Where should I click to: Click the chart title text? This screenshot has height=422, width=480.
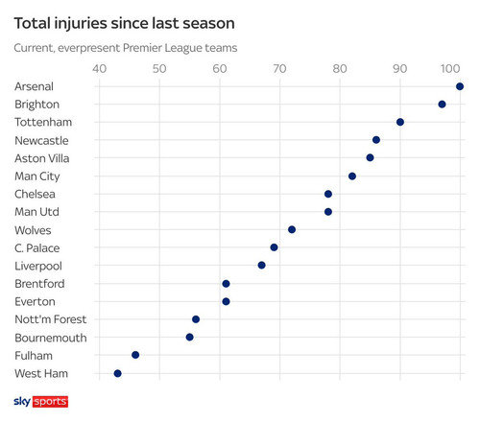pos(125,23)
